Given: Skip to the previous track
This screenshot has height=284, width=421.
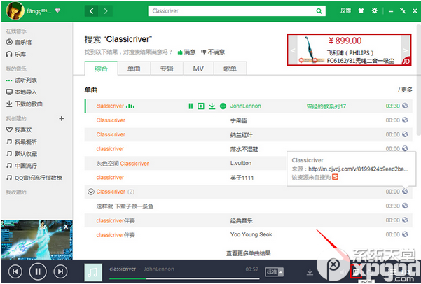Looking at the screenshot, I should (15, 271).
